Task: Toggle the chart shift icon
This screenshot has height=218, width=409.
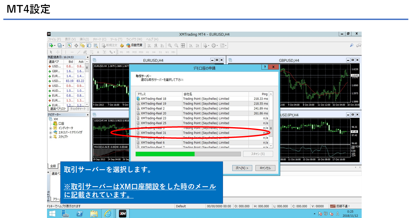Action: pos(198,45)
